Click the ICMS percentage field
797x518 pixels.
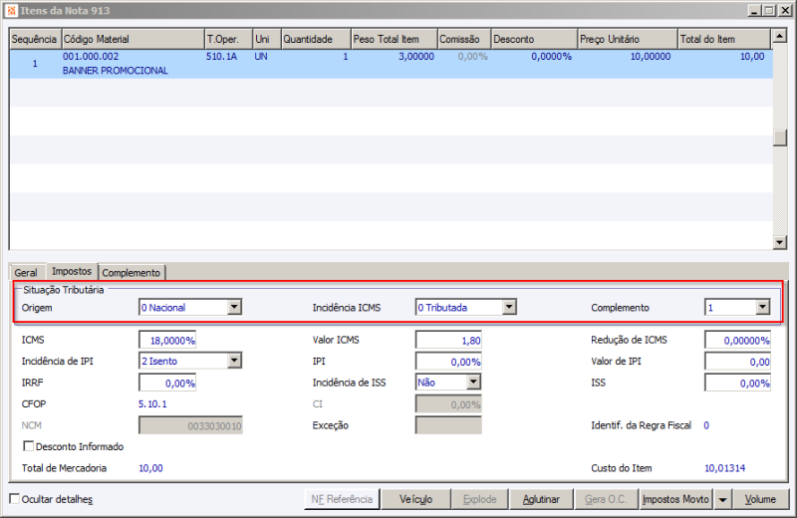[x=167, y=340]
